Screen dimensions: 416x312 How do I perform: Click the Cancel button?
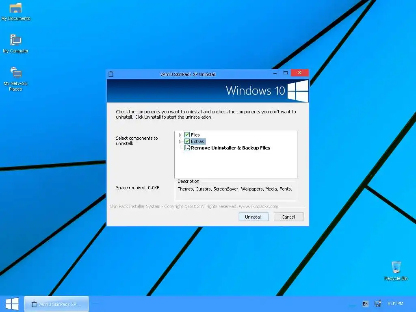(x=288, y=217)
